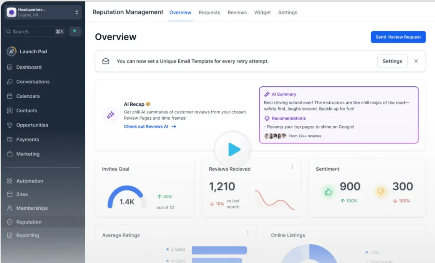Open Opportunities from the sidebar
The height and width of the screenshot is (263, 435).
(32, 125)
